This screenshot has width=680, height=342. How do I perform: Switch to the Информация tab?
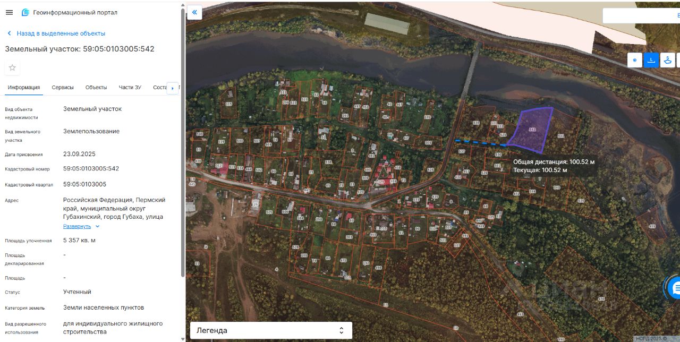(x=24, y=88)
